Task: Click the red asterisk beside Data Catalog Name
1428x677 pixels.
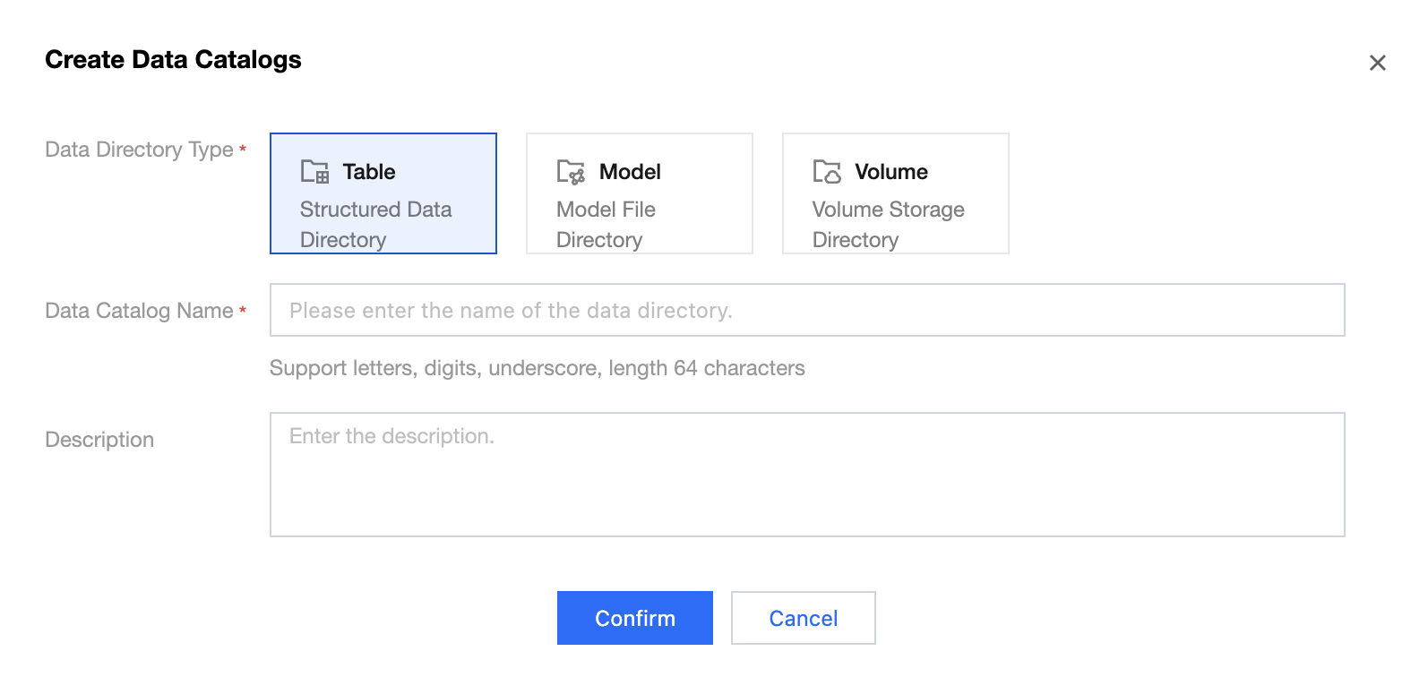Action: tap(243, 310)
